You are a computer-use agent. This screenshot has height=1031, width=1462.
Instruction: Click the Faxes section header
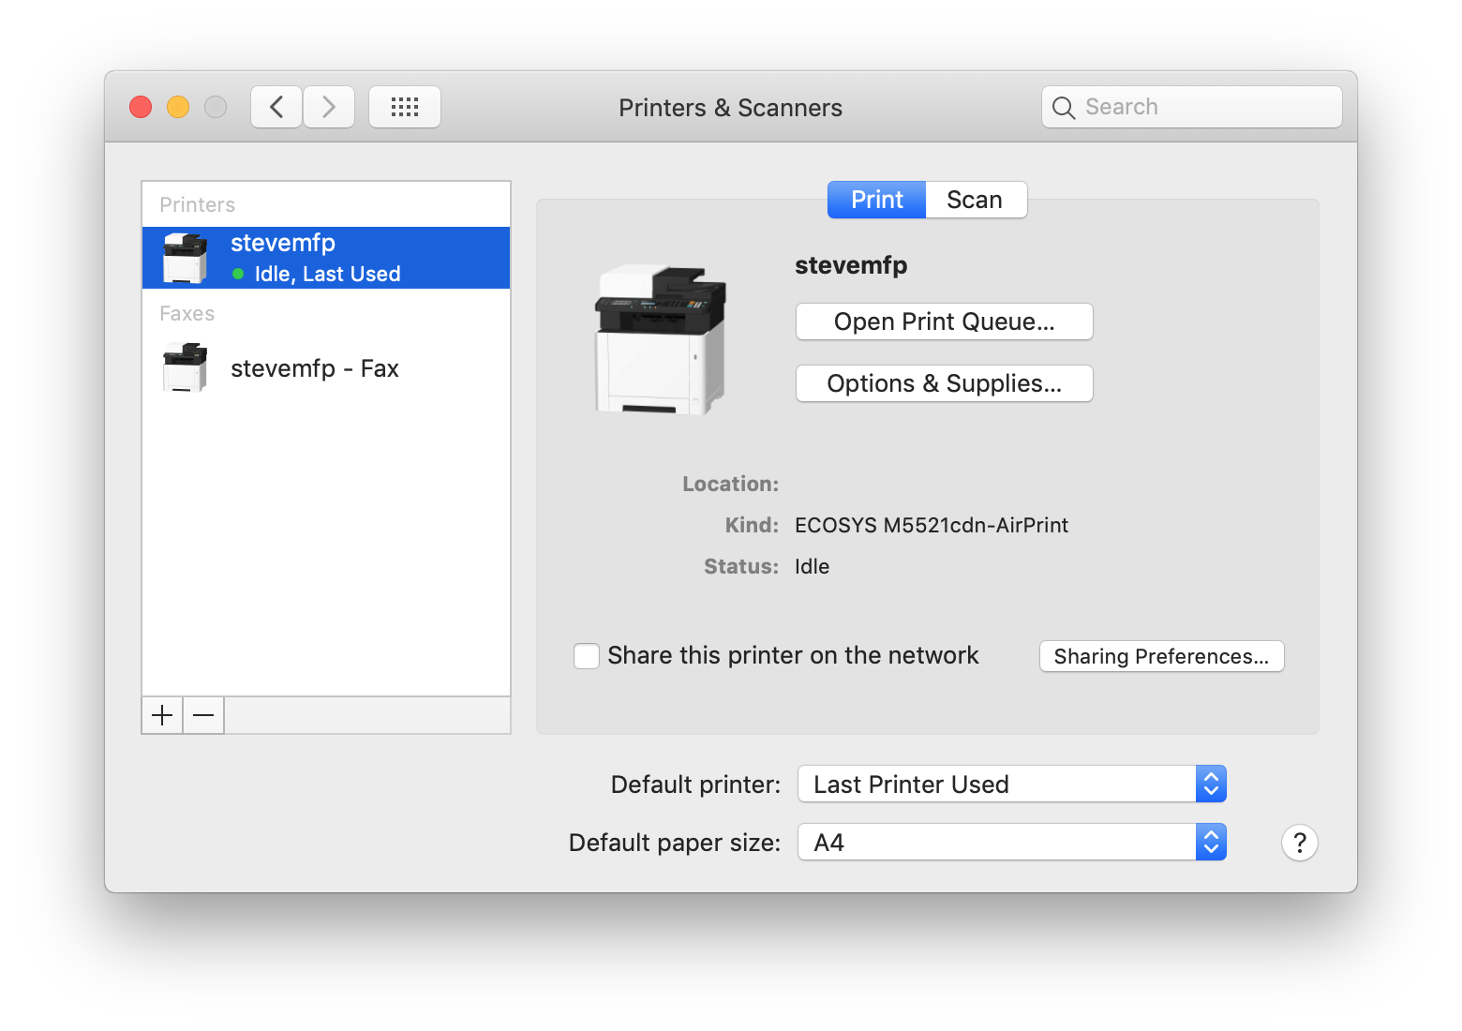pyautogui.click(x=186, y=313)
